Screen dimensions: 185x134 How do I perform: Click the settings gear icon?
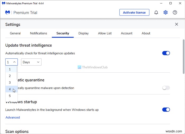165,12
